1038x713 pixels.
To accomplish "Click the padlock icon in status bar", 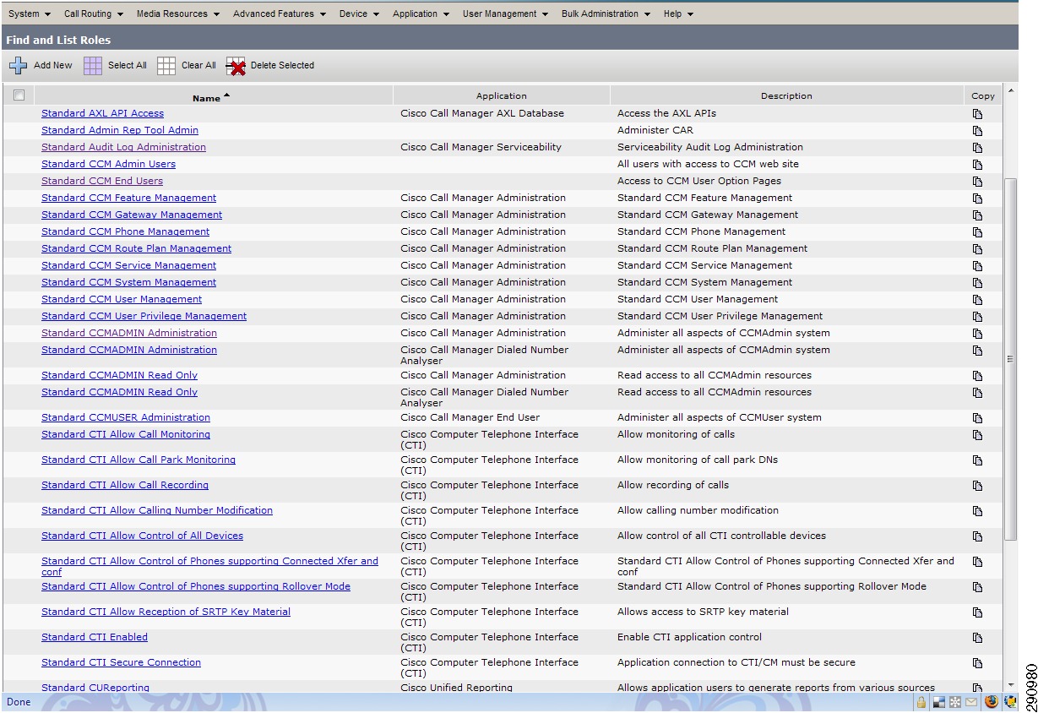I will 921,702.
